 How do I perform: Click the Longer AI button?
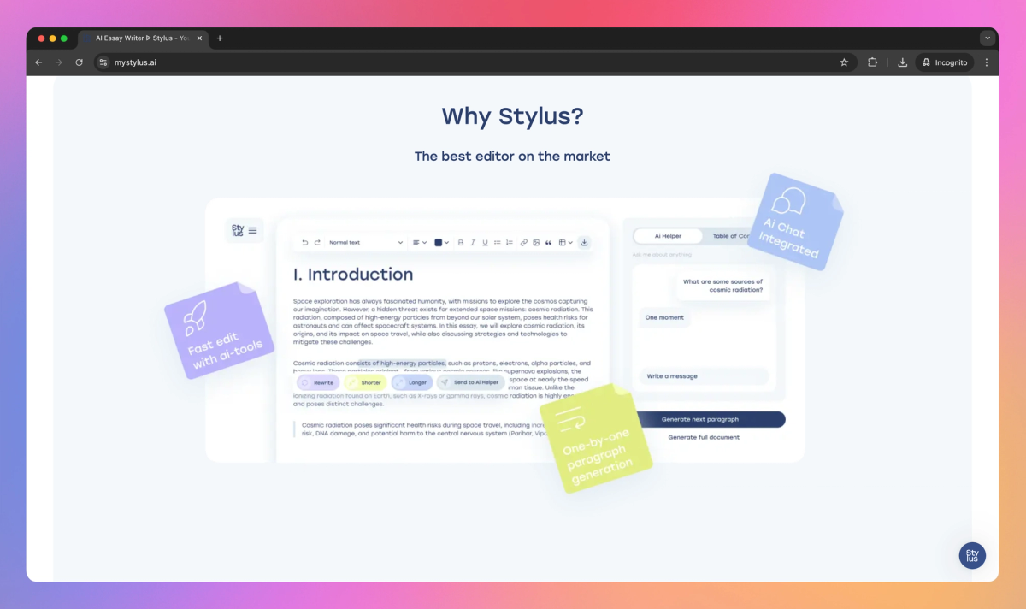412,382
